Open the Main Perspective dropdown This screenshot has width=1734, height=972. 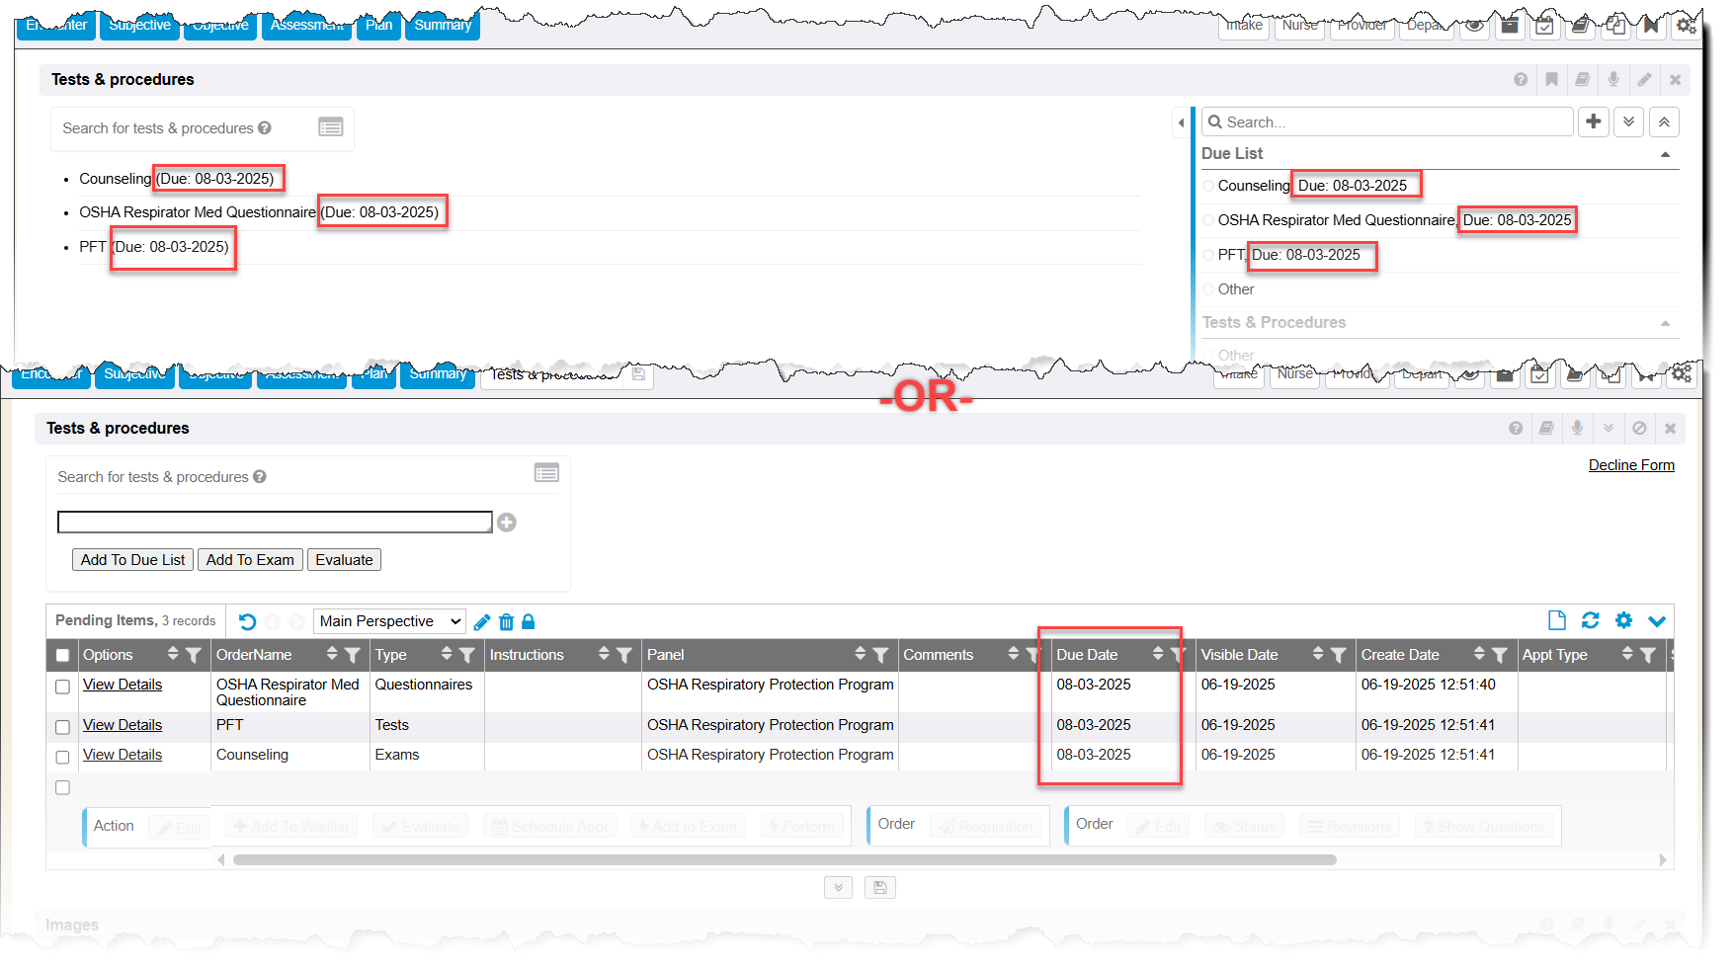pos(389,621)
